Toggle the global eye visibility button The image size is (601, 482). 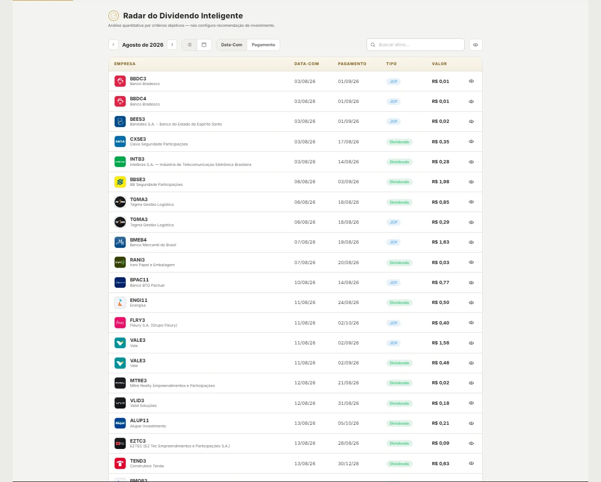click(475, 45)
